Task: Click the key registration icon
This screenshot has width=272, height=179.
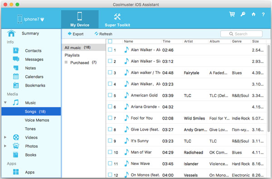Action: pyautogui.click(x=243, y=14)
